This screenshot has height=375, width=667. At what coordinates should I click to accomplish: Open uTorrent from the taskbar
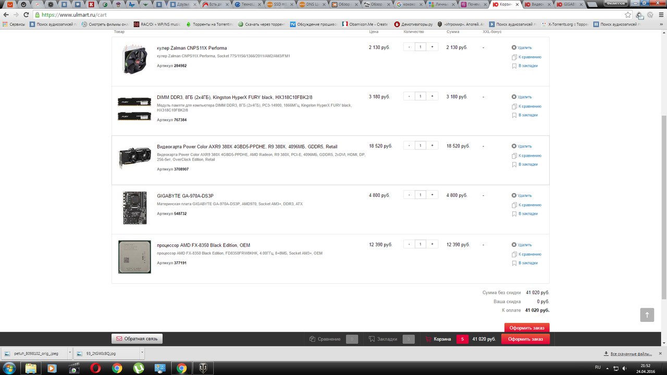point(139,368)
